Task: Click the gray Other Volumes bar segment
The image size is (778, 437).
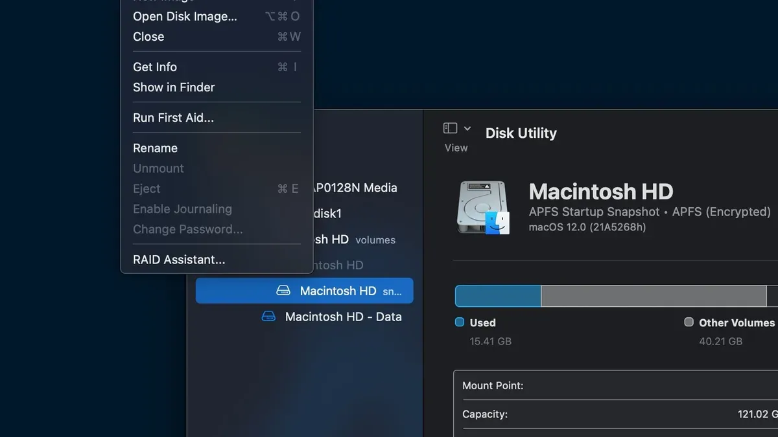Action: [654, 296]
